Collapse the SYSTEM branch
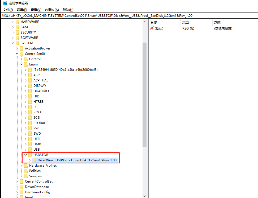The width and height of the screenshot is (258, 198). [x=13, y=43]
